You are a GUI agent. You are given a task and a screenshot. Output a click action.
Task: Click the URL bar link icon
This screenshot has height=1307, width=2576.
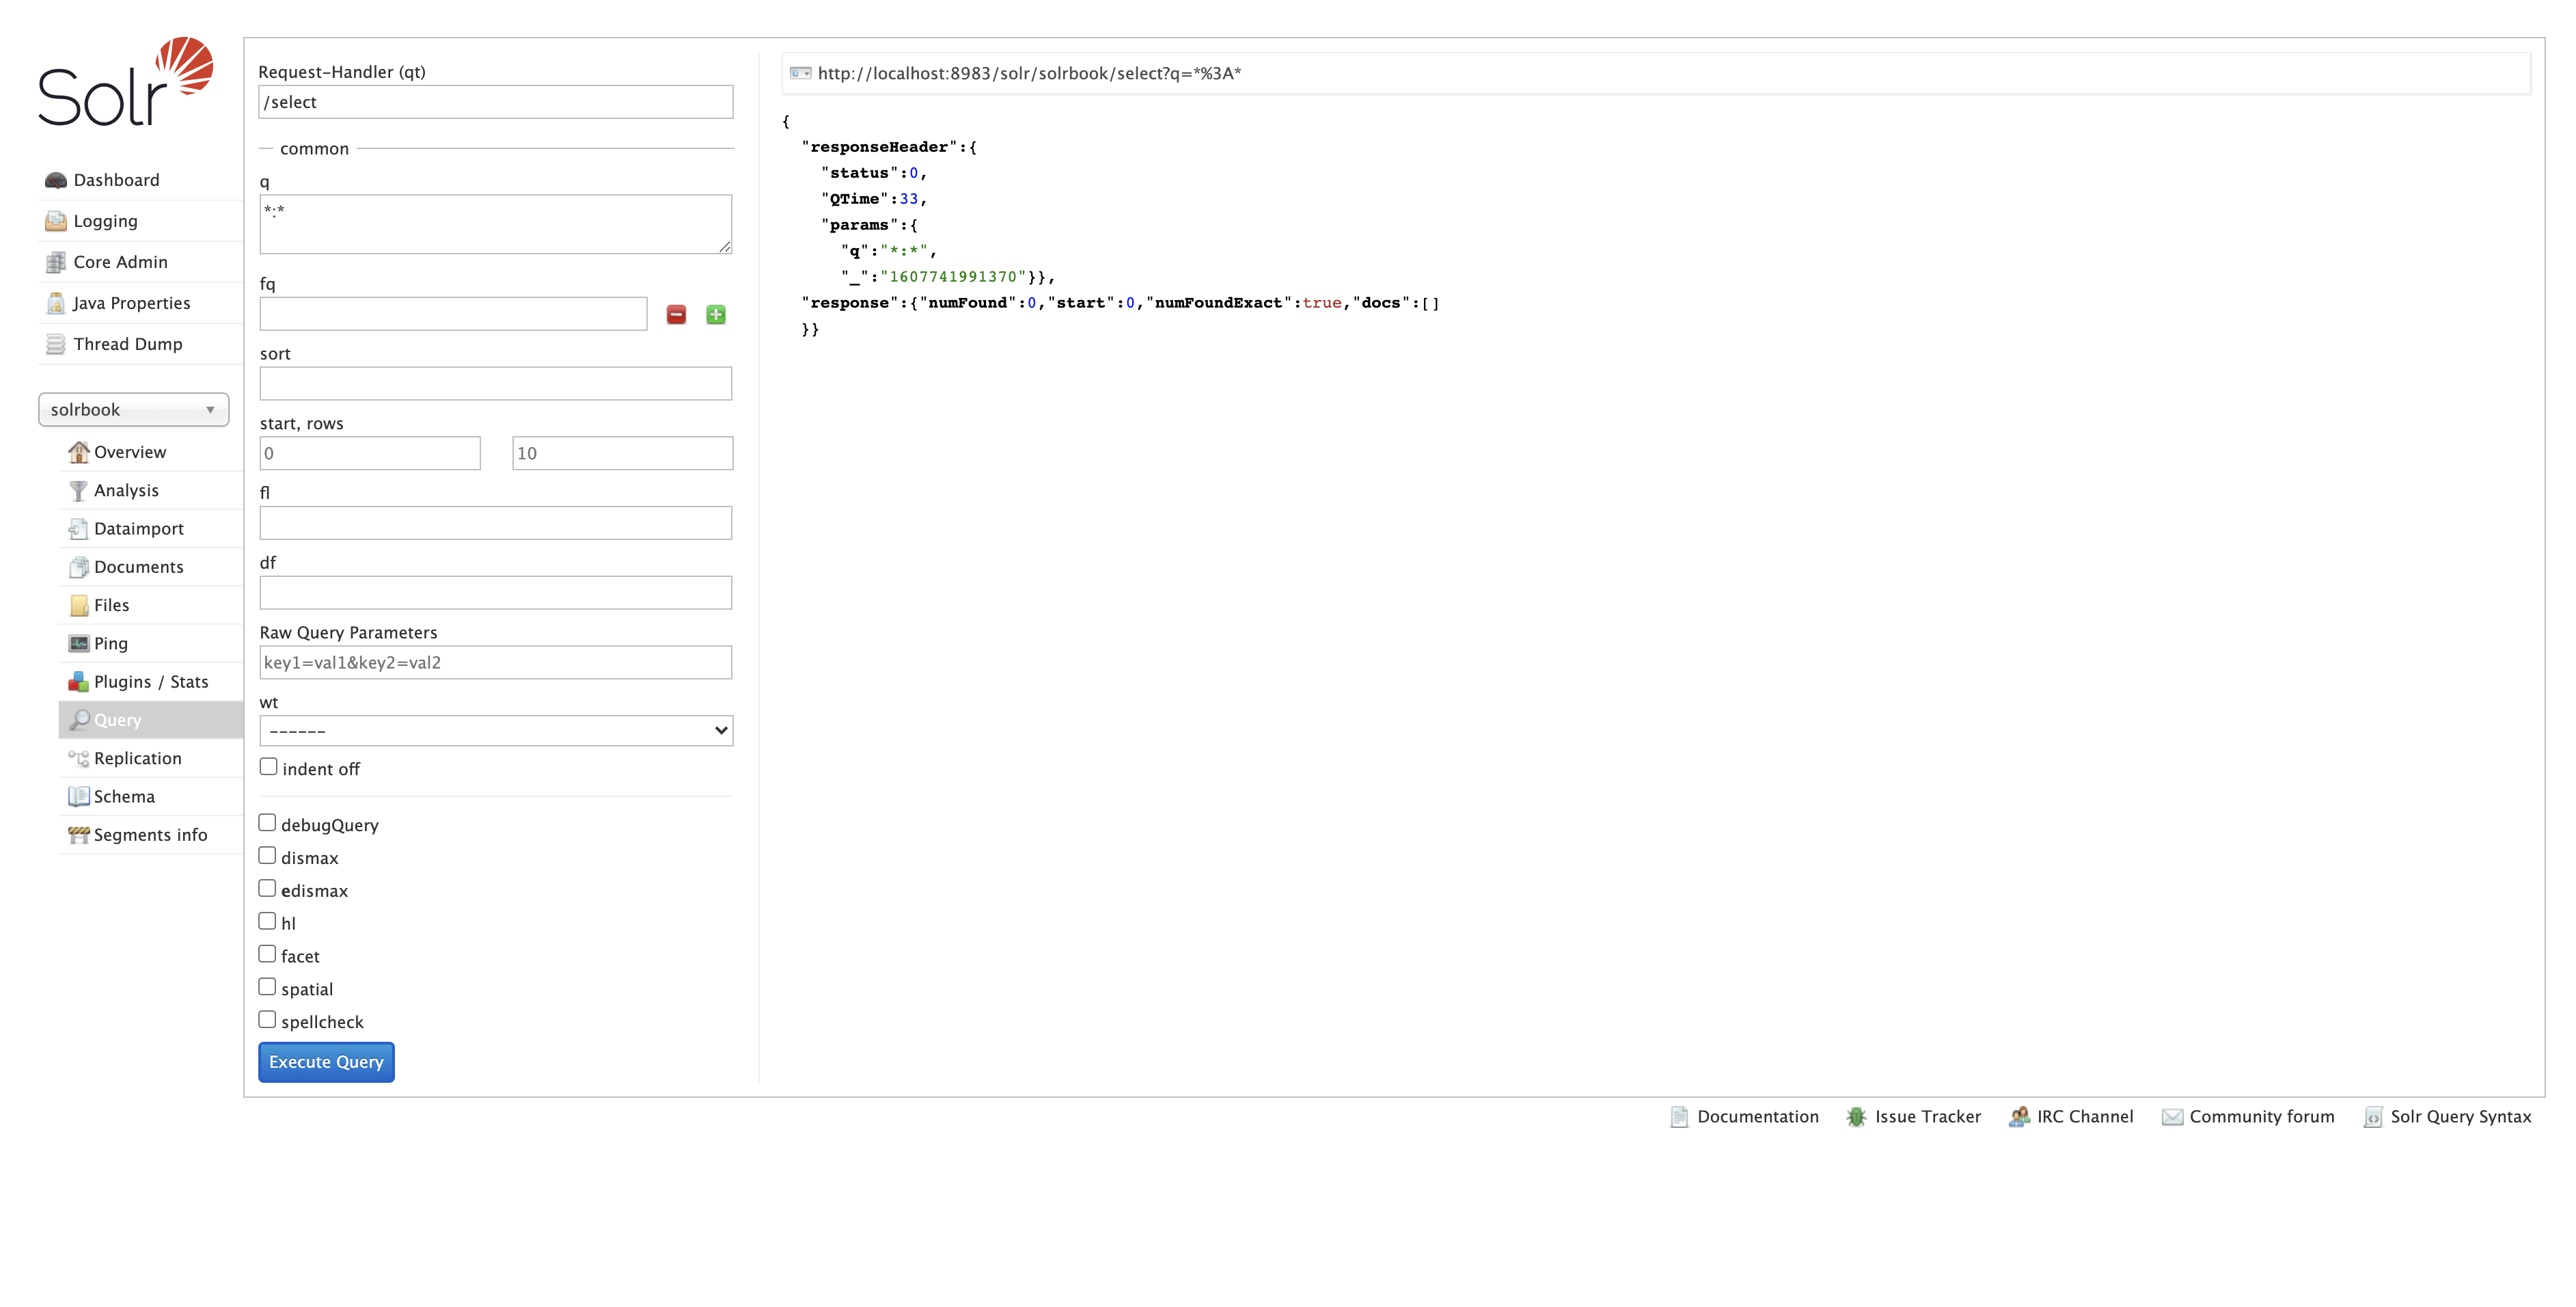click(800, 73)
